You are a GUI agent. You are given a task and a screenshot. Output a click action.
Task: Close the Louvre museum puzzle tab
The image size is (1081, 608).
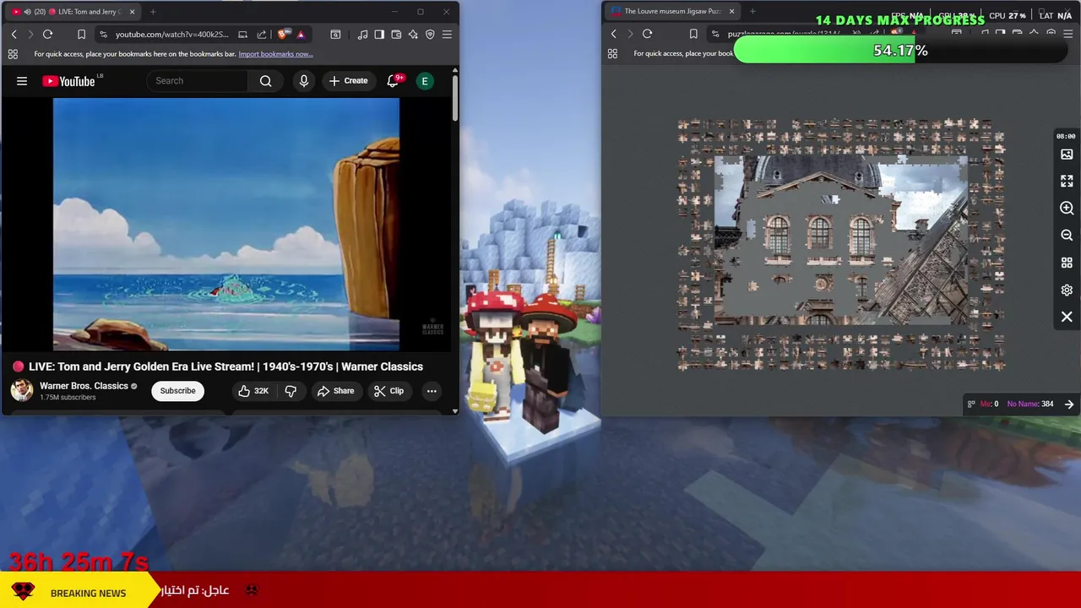coord(731,12)
